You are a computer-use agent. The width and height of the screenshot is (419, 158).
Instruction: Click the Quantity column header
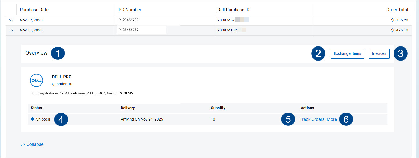(x=218, y=108)
